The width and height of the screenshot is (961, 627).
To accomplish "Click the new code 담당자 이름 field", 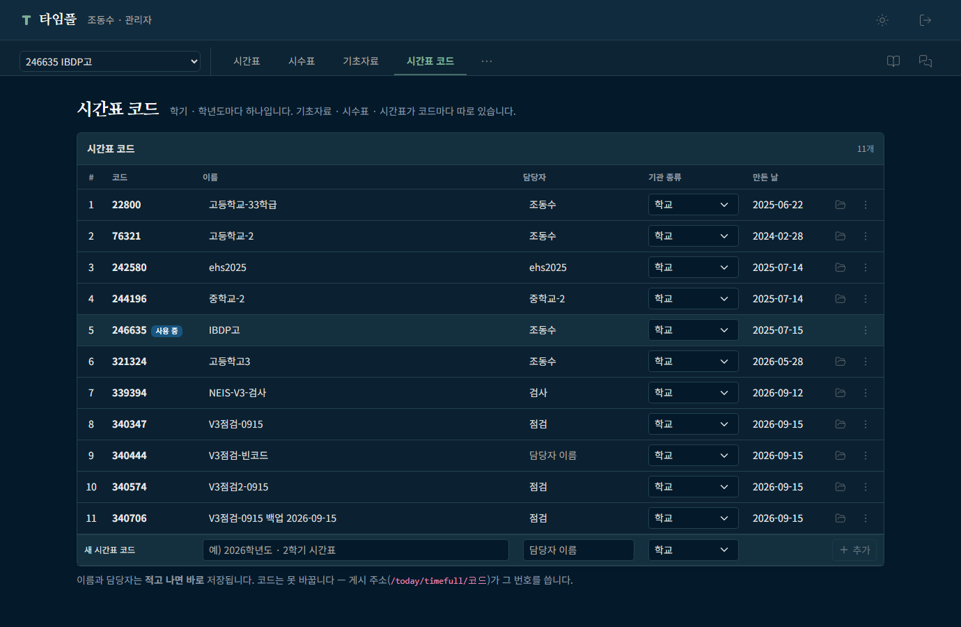I will 579,550.
